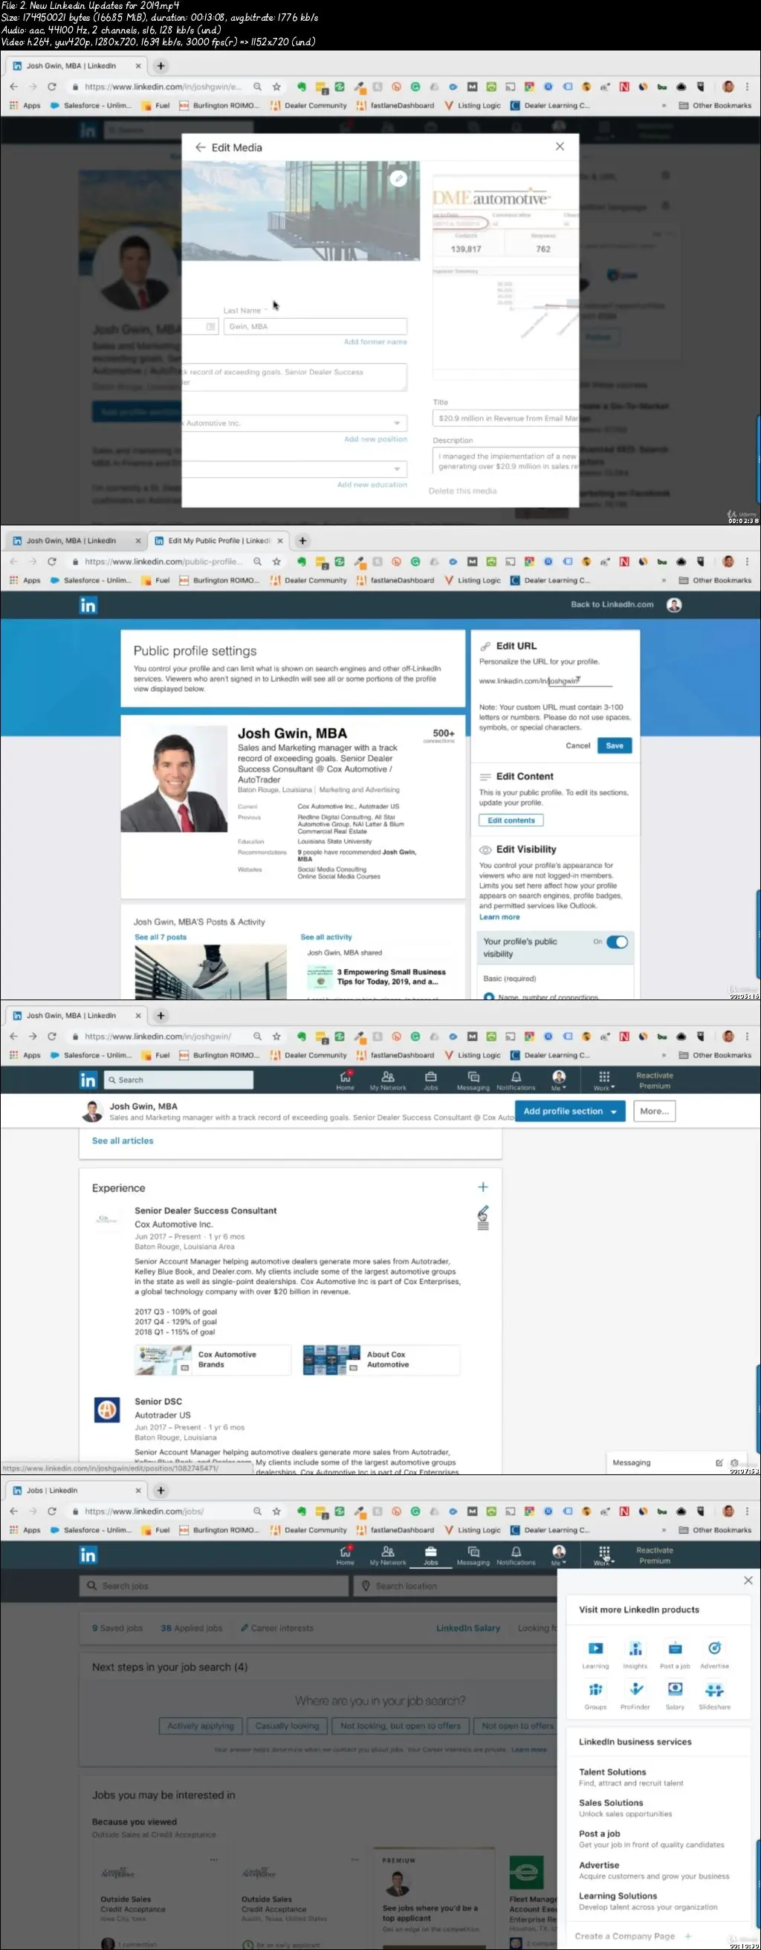This screenshot has height=1950, width=761.
Task: Open education dropdown above 'Add new education'
Action: click(294, 470)
